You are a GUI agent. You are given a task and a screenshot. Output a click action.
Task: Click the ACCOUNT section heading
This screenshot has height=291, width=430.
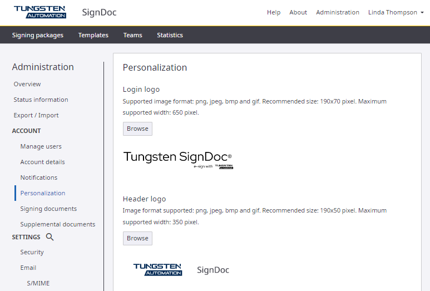click(26, 131)
